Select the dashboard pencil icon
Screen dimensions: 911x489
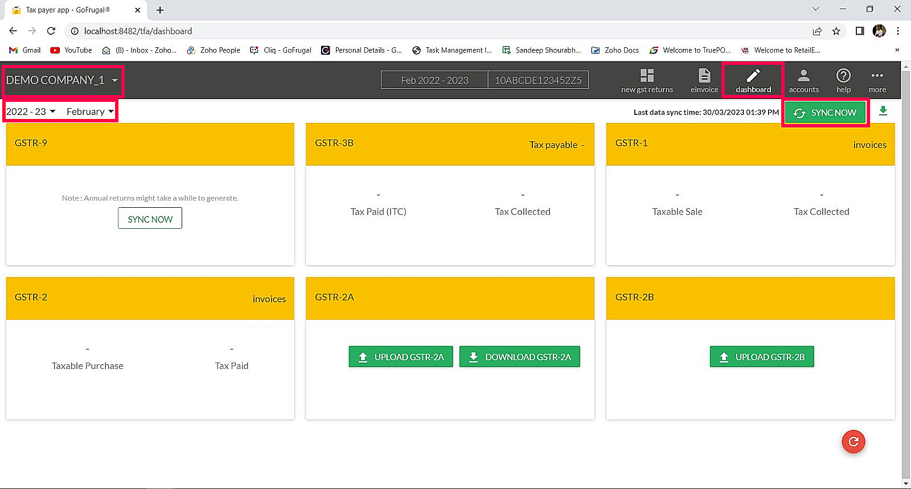[x=753, y=76]
